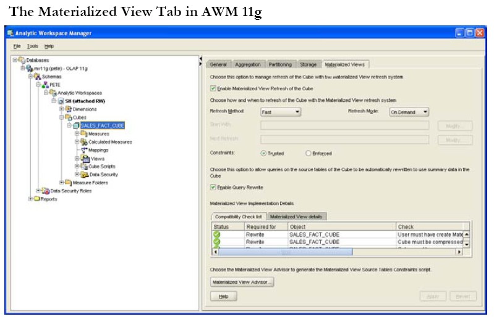Expand the Measure Folders tree node
The width and height of the screenshot is (494, 319).
pyautogui.click(x=61, y=182)
